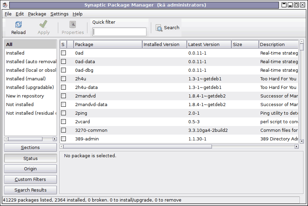Focus the Quick filter text field
This screenshot has height=206, width=308.
pyautogui.click(x=119, y=32)
